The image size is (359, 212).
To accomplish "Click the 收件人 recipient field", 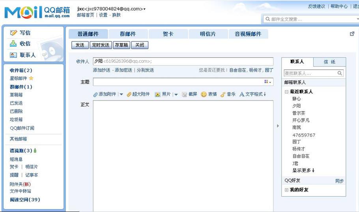I will click(183, 61).
